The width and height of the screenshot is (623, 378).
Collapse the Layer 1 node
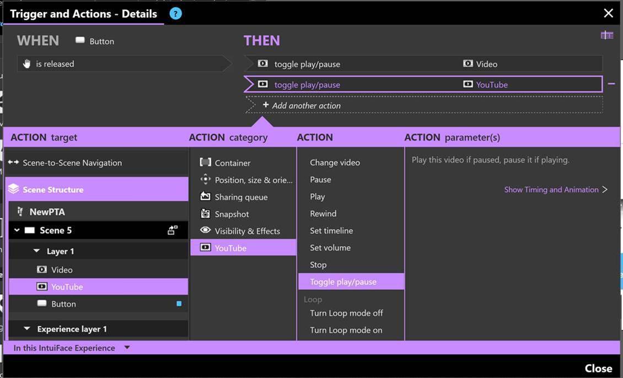(36, 251)
